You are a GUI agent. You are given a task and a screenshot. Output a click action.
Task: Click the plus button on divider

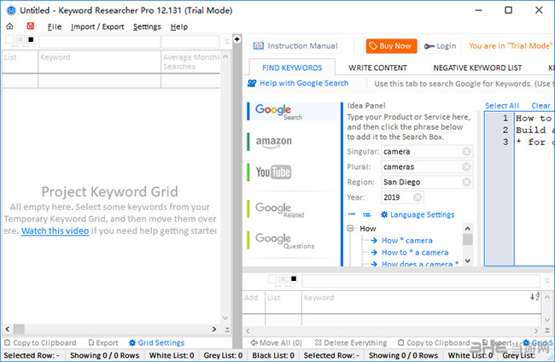[237, 39]
